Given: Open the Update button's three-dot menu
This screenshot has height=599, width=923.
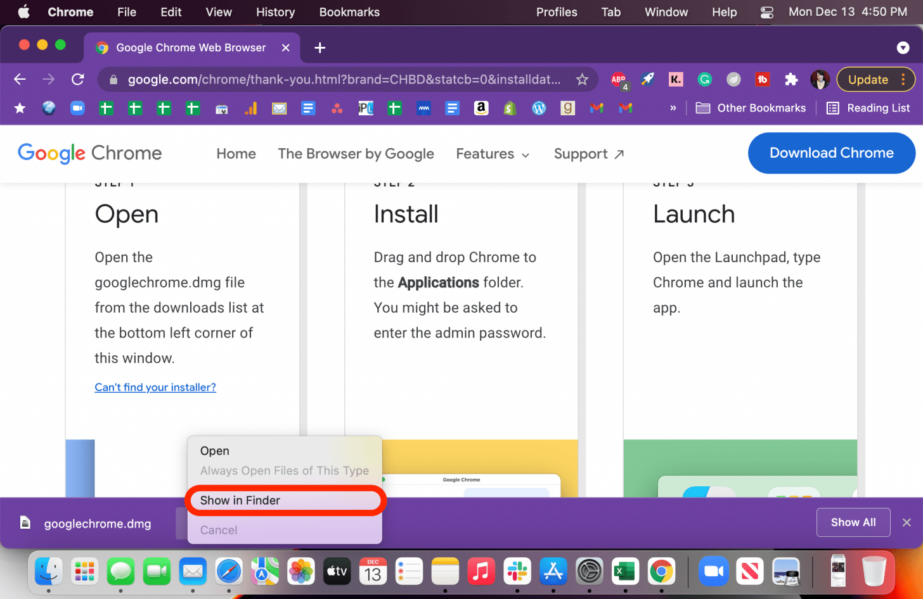Looking at the screenshot, I should pos(903,79).
